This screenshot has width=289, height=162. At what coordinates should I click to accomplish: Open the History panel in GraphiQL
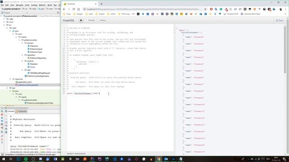tap(103, 20)
